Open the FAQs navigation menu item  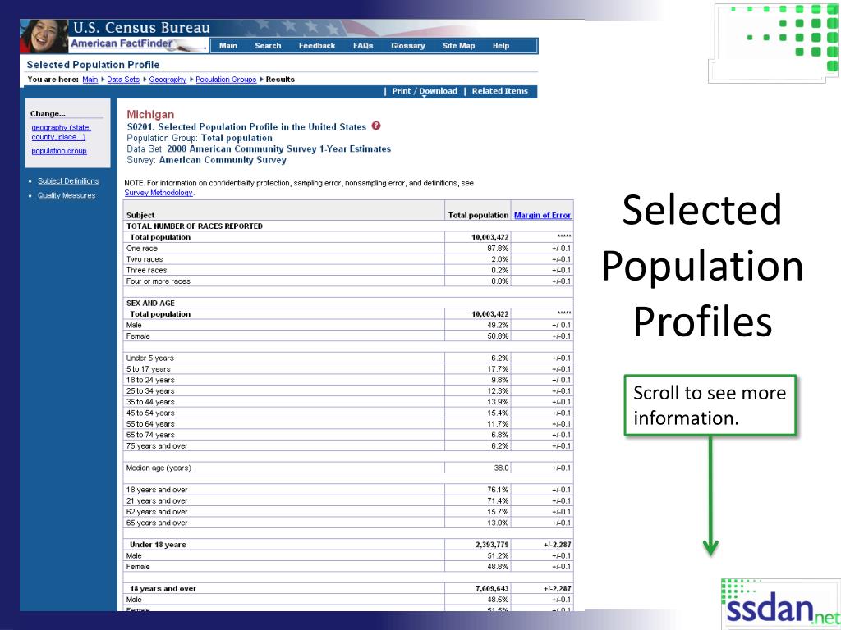(362, 46)
